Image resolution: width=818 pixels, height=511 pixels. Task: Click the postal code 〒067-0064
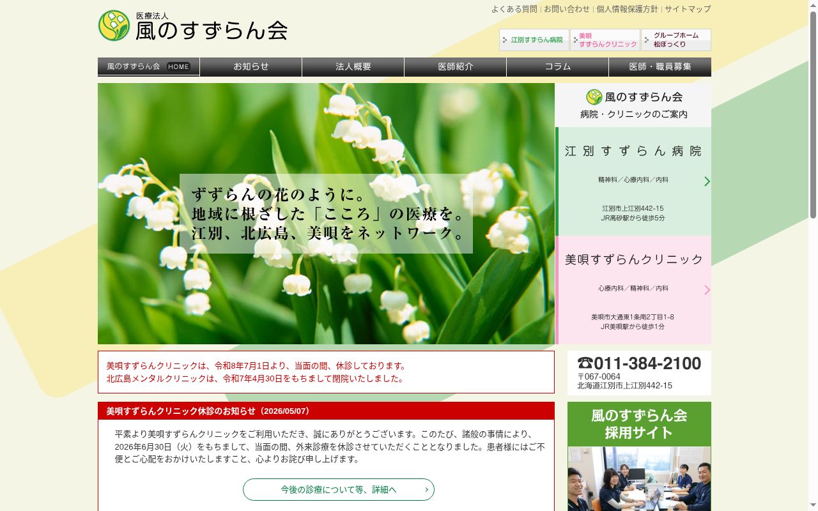tap(599, 377)
